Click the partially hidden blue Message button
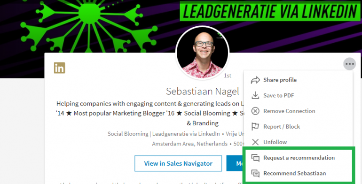 coord(235,163)
